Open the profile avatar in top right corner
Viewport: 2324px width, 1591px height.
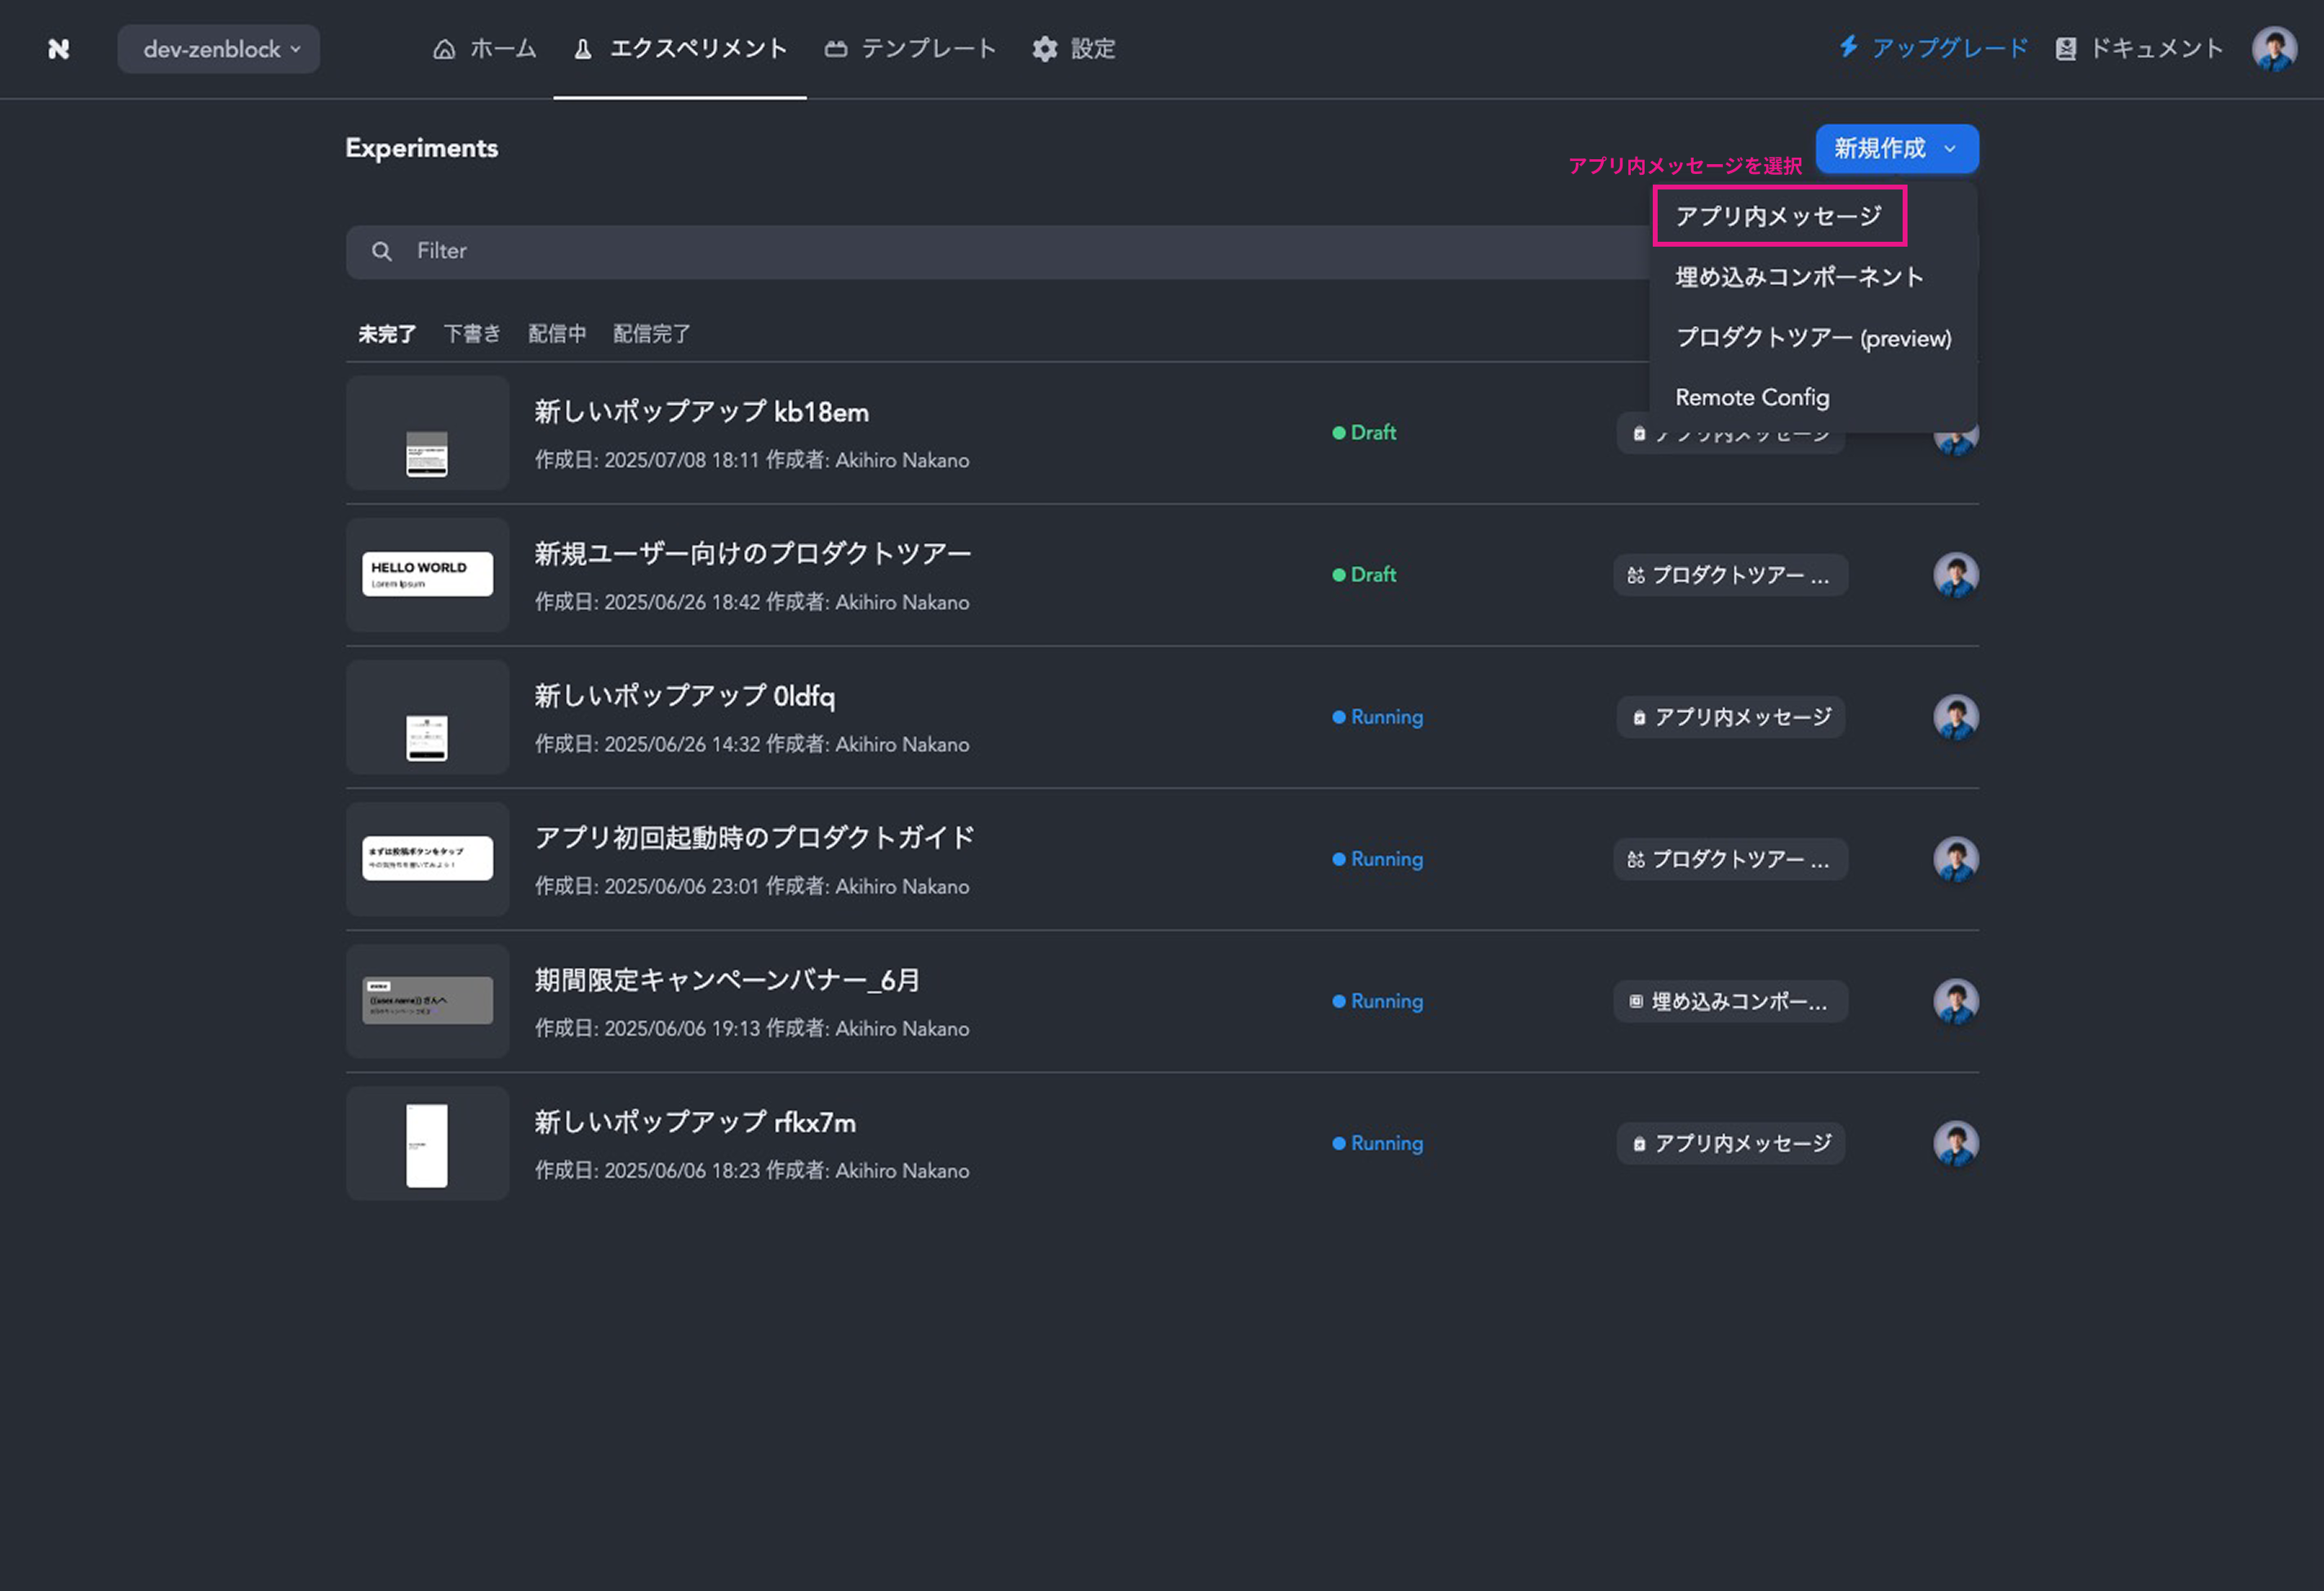pyautogui.click(x=2274, y=48)
